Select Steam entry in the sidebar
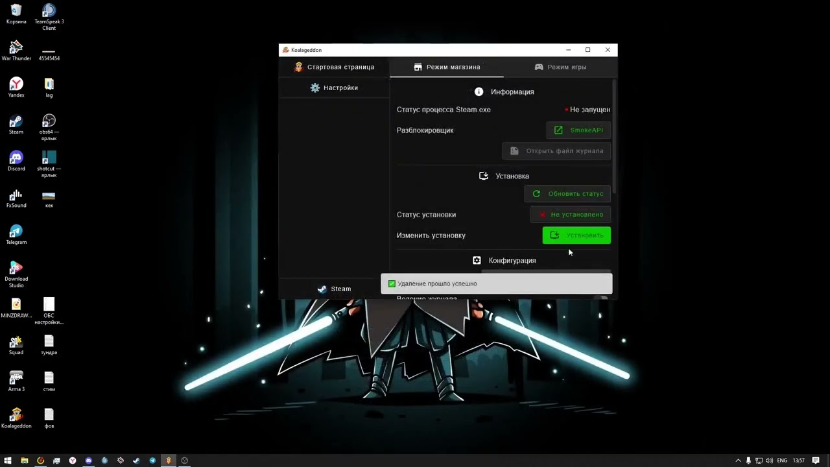Image resolution: width=830 pixels, height=467 pixels. click(334, 289)
